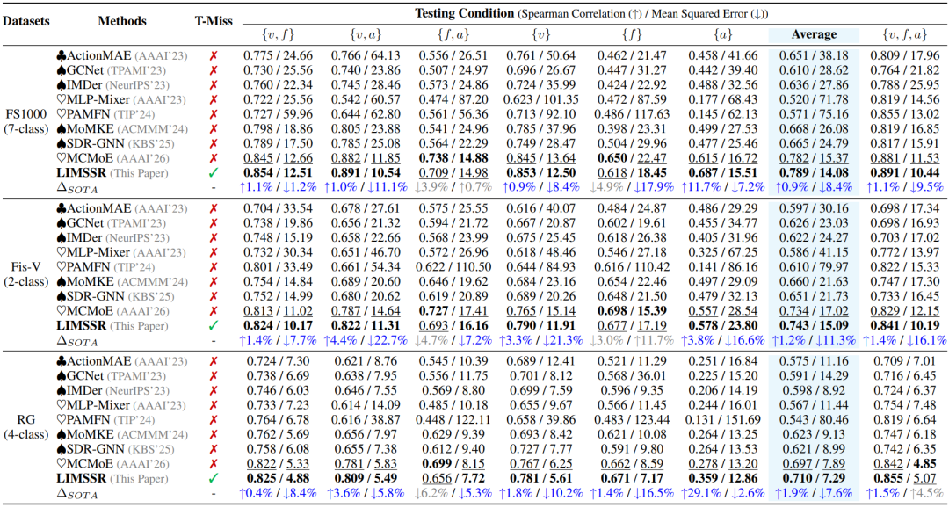949x508 pixels.
Task: Click the {v, f, a} column header
Action: pos(904,34)
